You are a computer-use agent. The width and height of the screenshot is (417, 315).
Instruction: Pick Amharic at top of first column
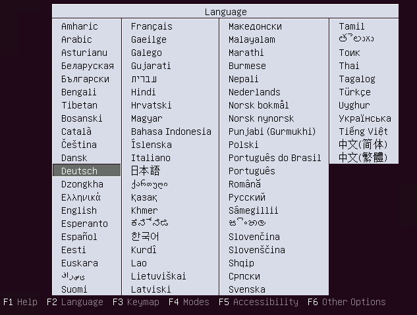click(79, 26)
